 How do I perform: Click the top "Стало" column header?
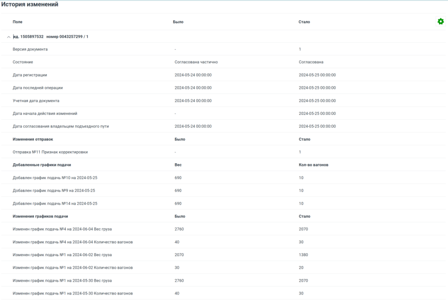(304, 22)
